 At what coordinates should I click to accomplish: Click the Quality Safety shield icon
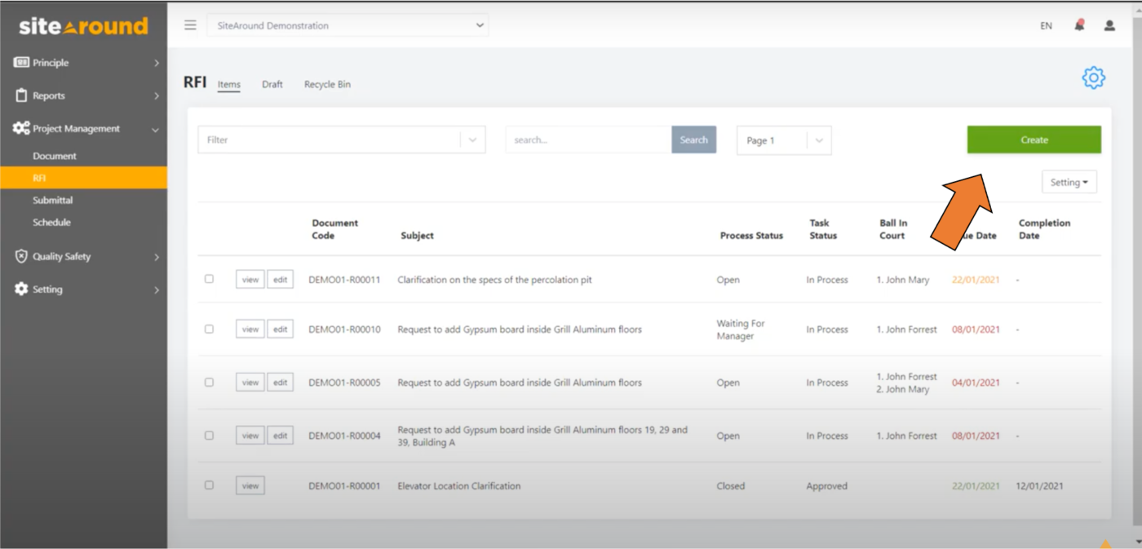23,256
